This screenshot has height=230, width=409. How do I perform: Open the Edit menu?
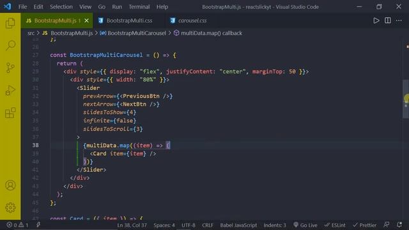pyautogui.click(x=38, y=7)
